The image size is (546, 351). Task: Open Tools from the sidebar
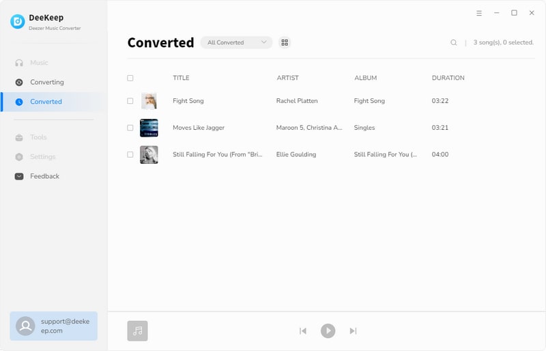[x=38, y=137]
